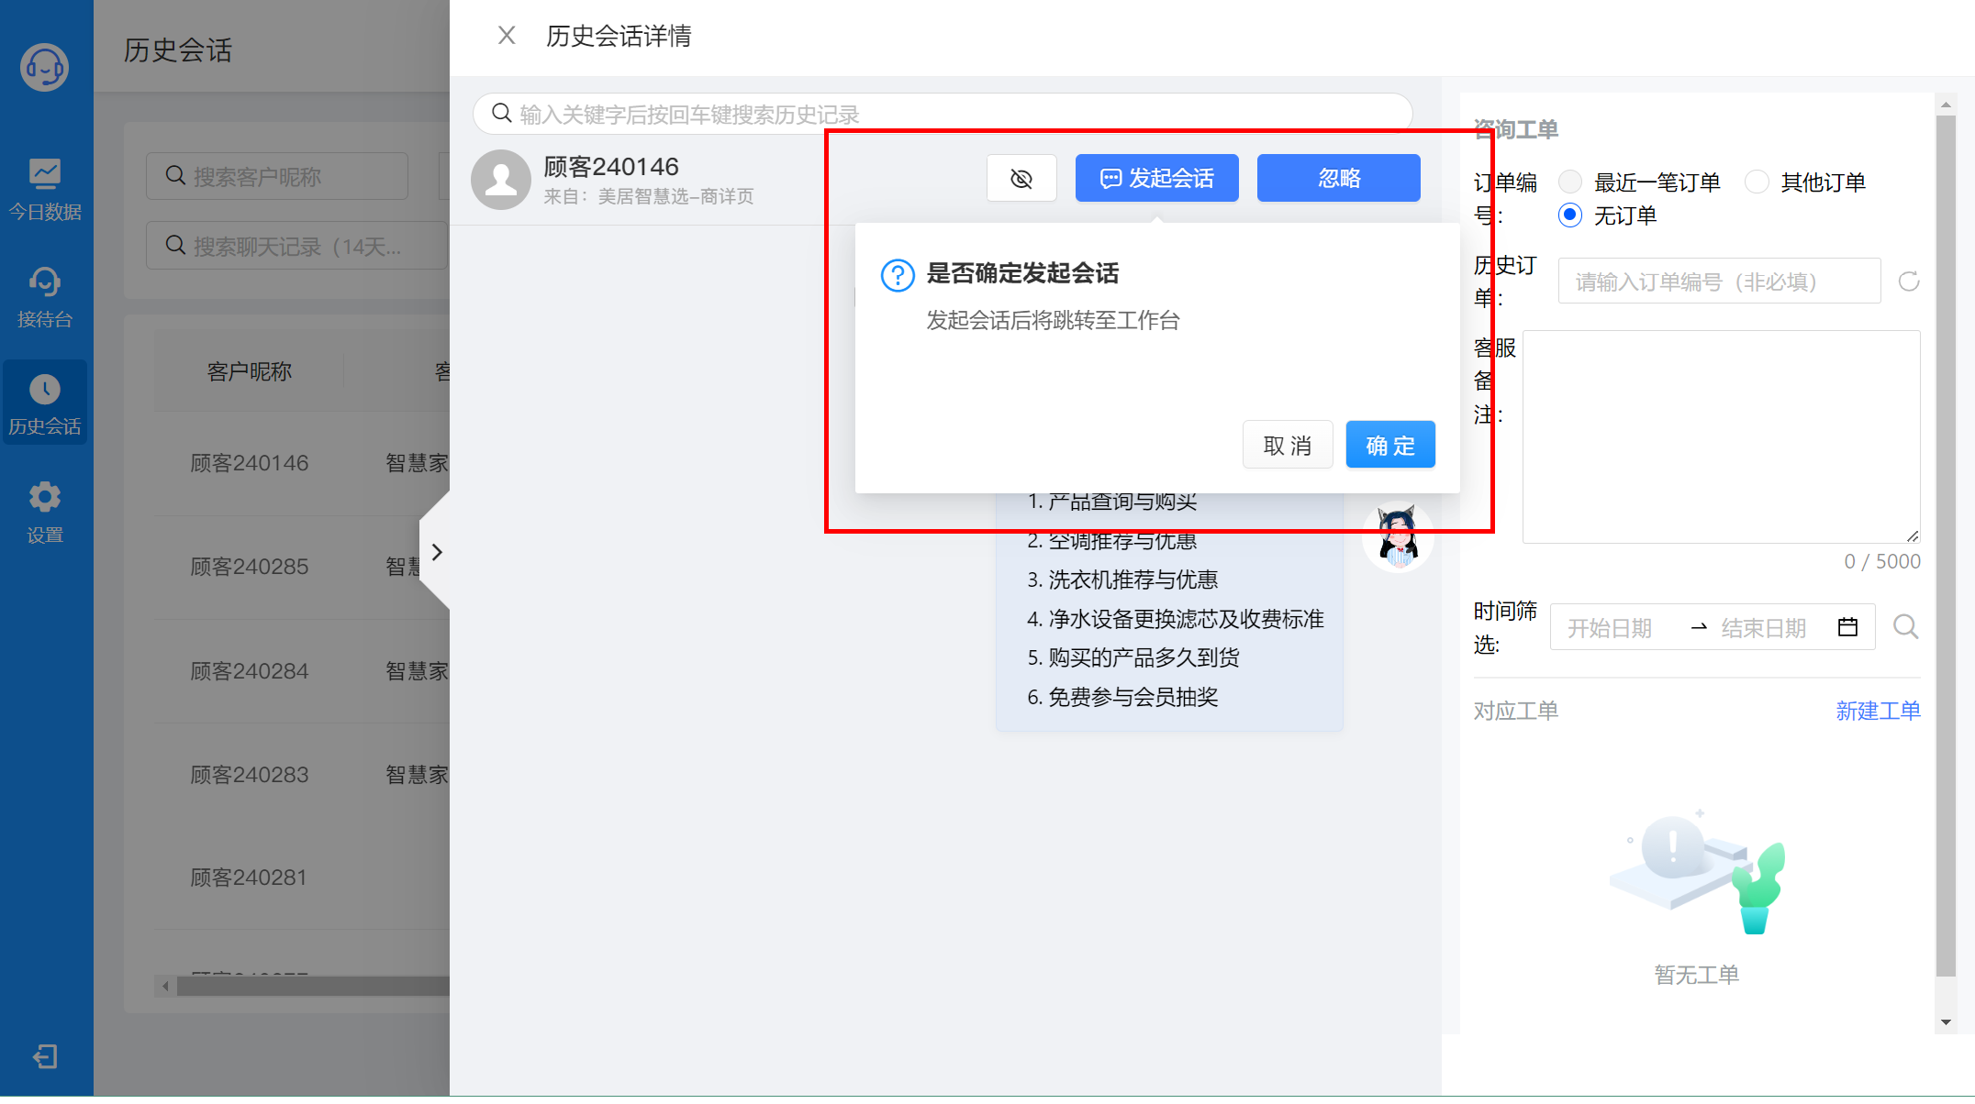
Task: Click the 发起会话 button
Action: coord(1156,178)
